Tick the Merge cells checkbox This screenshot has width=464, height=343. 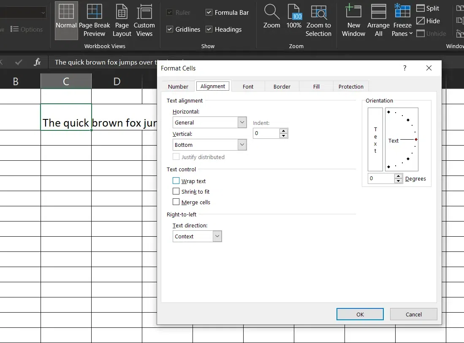click(x=176, y=202)
